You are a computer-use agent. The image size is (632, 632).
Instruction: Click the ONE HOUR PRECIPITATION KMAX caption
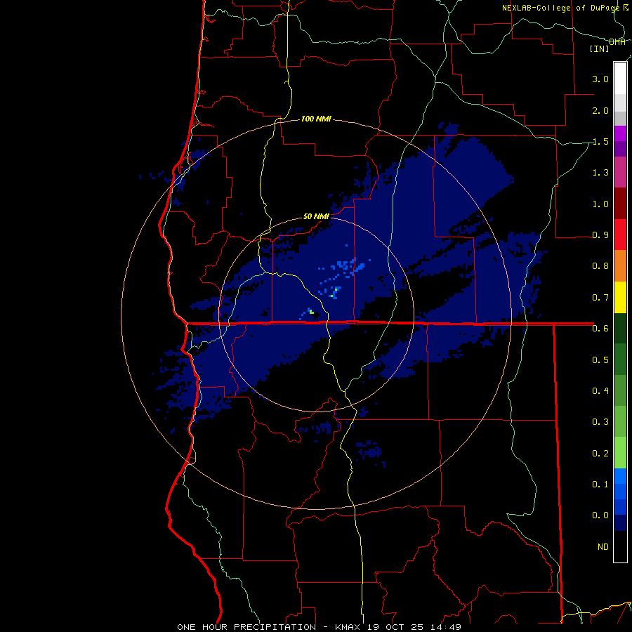319,627
